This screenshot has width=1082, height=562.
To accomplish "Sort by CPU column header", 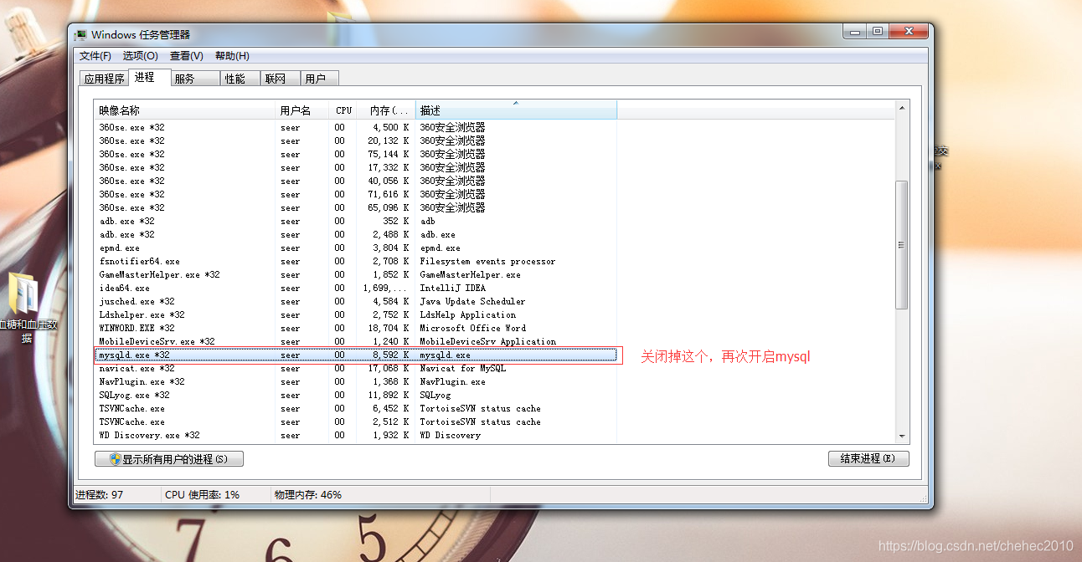I will (343, 110).
